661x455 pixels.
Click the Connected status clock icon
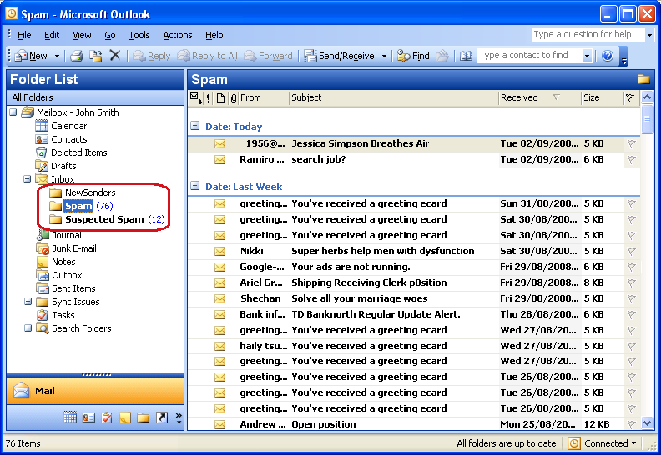click(x=573, y=443)
